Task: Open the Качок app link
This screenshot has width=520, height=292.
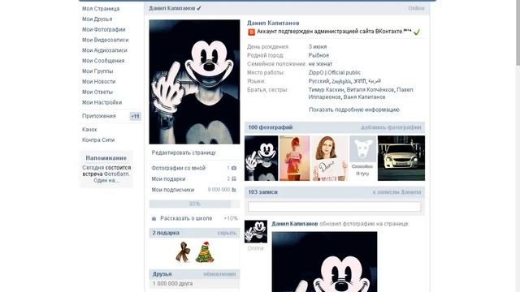Action: (89, 130)
